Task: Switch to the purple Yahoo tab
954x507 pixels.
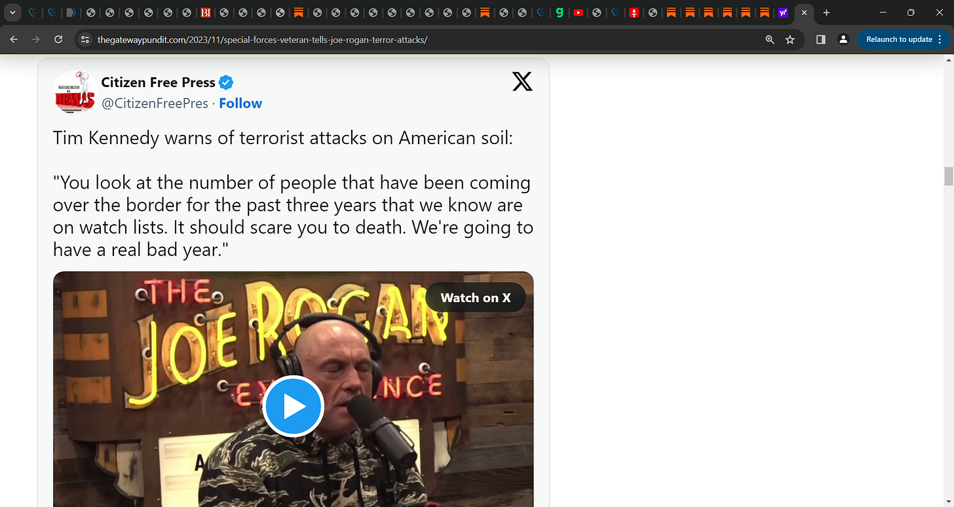Action: coord(783,12)
